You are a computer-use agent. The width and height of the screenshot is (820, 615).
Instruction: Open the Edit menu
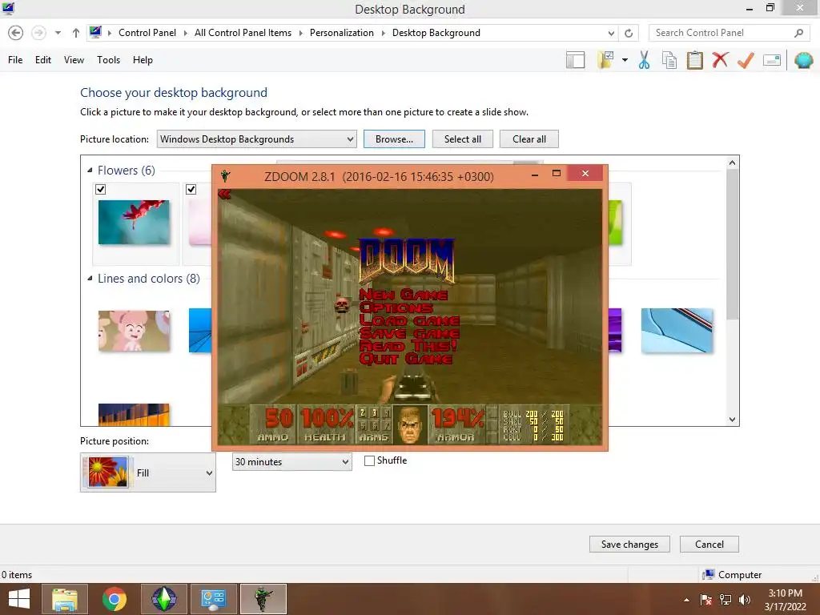click(43, 60)
